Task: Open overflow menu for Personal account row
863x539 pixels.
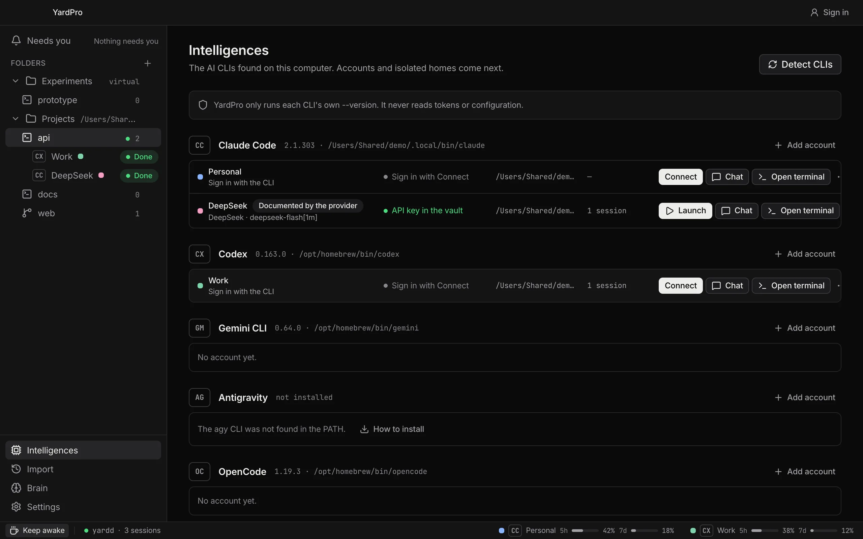Action: pos(838,177)
